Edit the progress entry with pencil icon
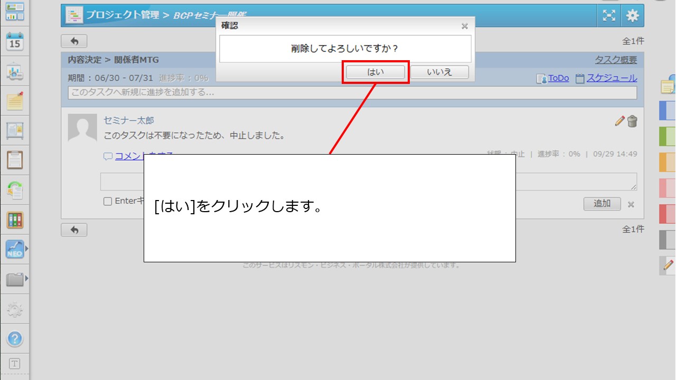Screen dimensions: 676x380 pos(620,121)
